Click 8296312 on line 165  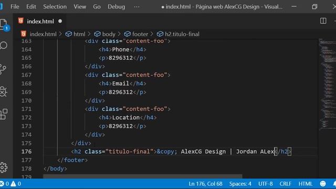point(121,58)
